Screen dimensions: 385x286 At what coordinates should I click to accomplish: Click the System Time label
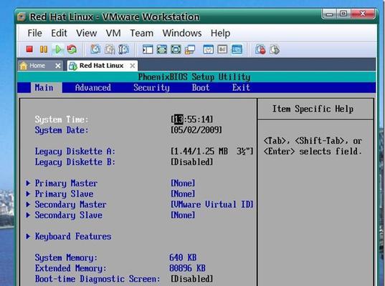62,119
